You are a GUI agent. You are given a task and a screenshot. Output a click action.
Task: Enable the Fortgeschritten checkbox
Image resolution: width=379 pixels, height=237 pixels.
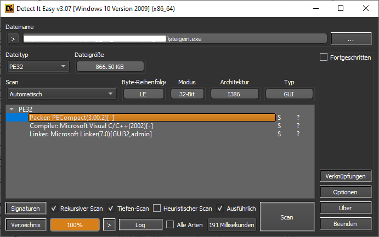pos(324,57)
